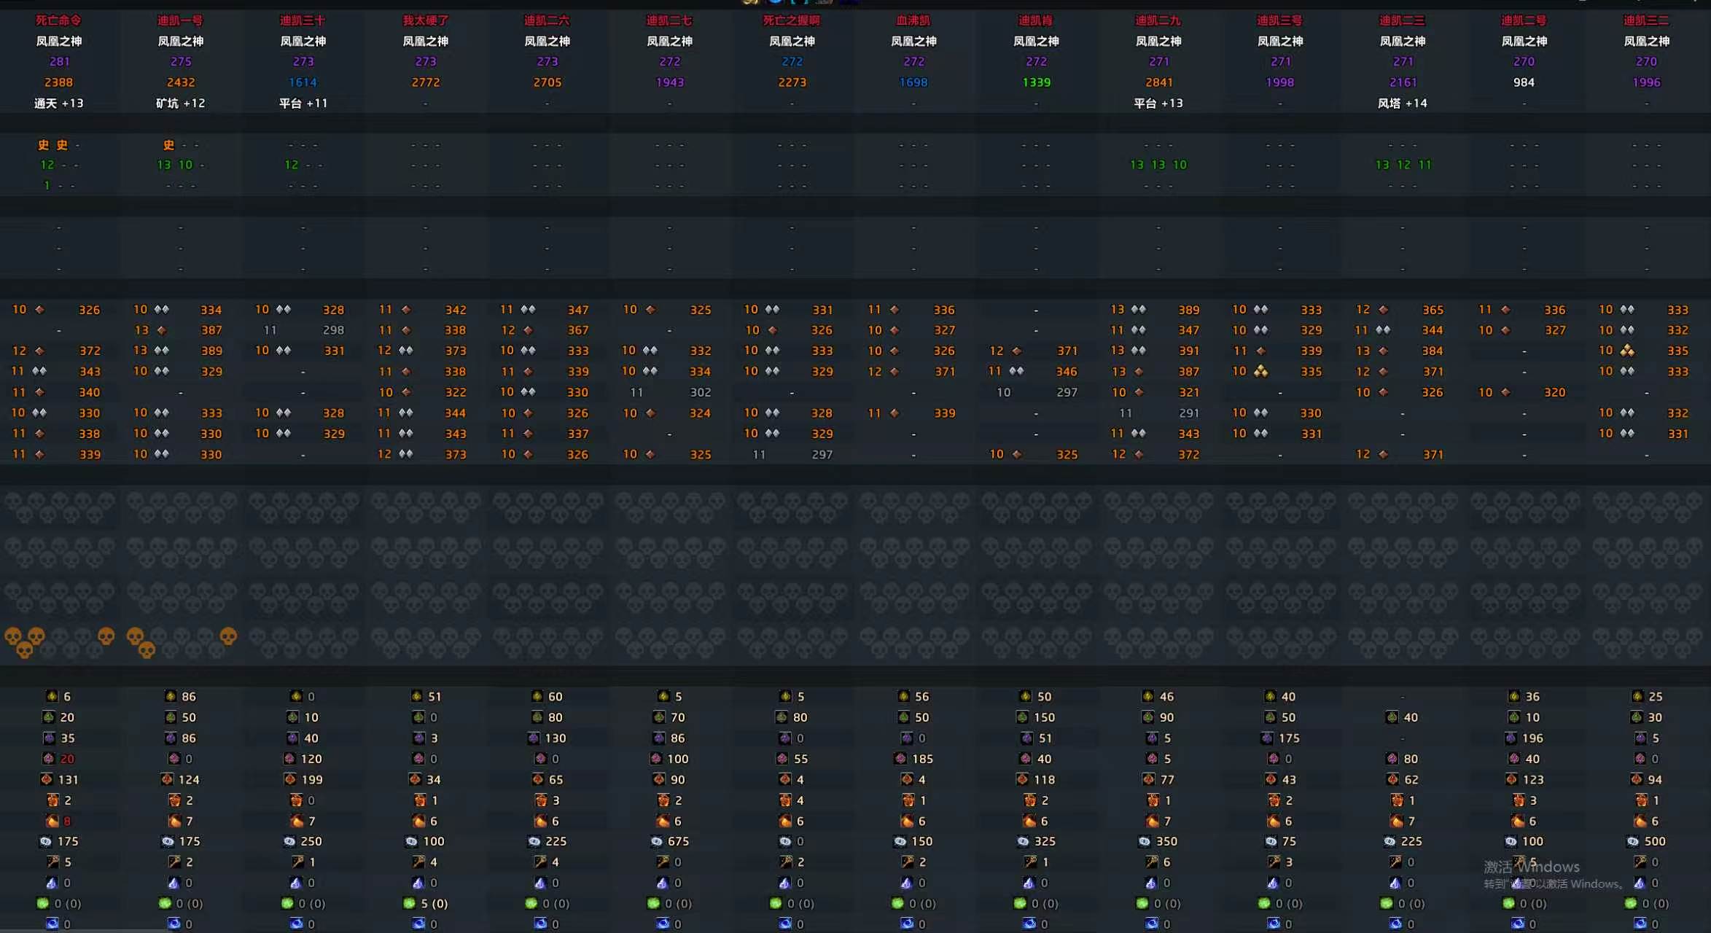Click the orange 史 marker under 迪凯一号
This screenshot has width=1711, height=933.
(169, 145)
